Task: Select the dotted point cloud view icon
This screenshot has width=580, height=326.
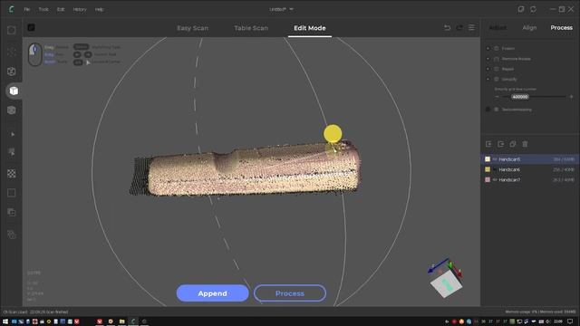Action: tap(12, 52)
